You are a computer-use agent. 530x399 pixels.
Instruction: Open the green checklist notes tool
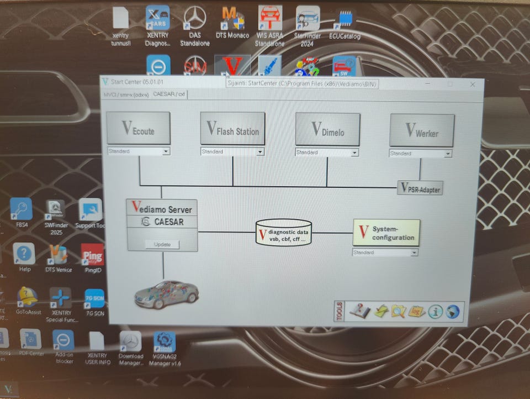381,311
